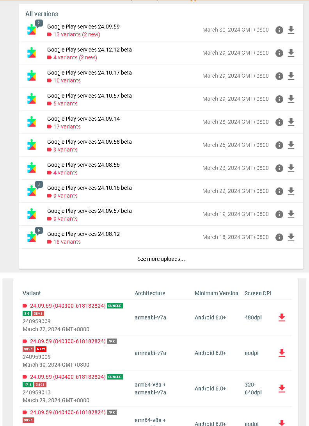309x426 pixels.
Task: View the 10 variants link
Action: [x=67, y=81]
